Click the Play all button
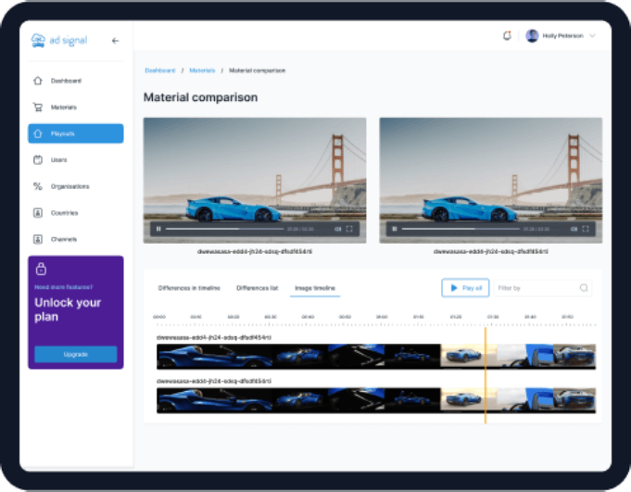The width and height of the screenshot is (631, 492). 465,288
